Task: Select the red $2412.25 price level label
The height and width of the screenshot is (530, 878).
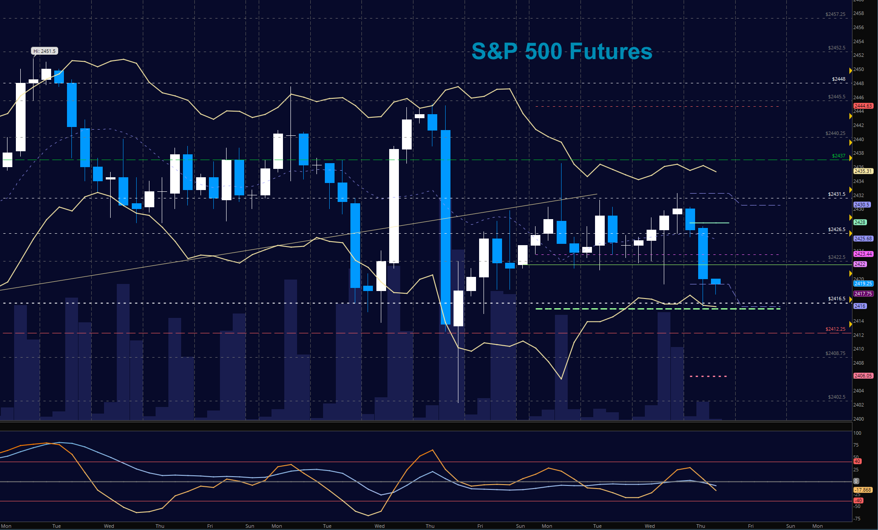Action: click(x=835, y=329)
